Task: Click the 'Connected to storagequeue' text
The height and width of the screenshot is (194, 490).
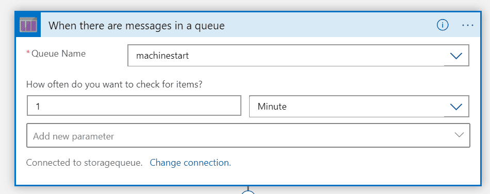Action: tap(85, 163)
